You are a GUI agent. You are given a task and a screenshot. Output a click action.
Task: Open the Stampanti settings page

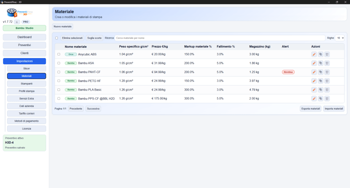pos(26,83)
